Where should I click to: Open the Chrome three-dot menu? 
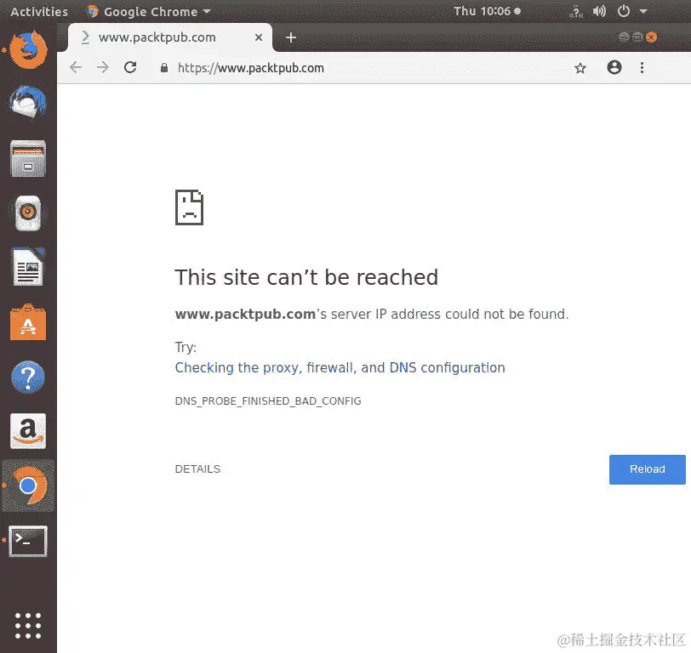642,67
